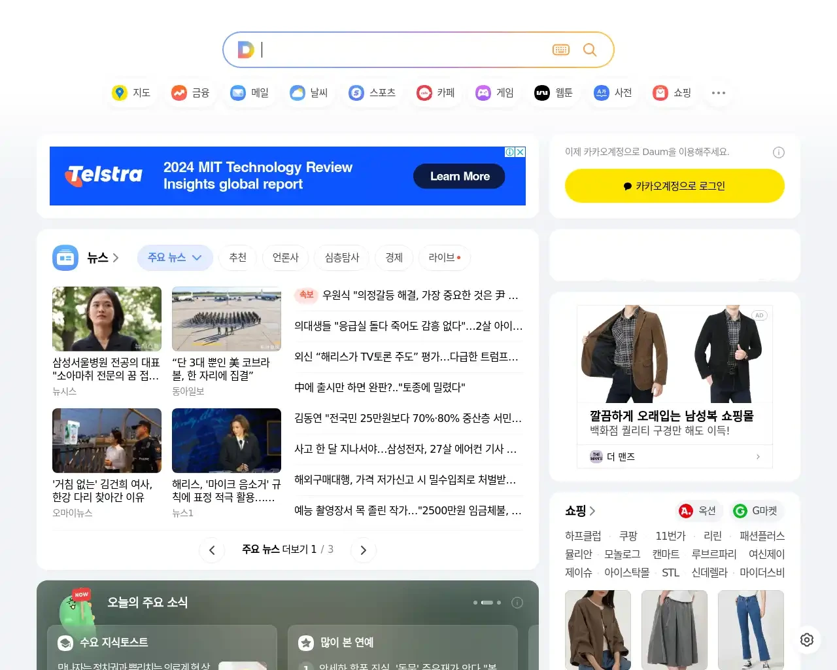Open page settings gear icon
This screenshot has width=837, height=670.
807,640
